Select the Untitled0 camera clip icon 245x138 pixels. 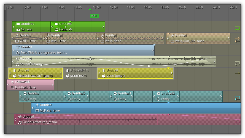(x=18, y=24)
